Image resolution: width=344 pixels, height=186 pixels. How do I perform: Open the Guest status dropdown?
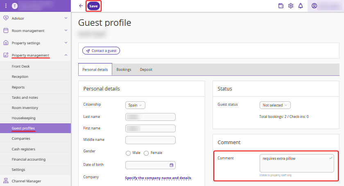pos(275,105)
